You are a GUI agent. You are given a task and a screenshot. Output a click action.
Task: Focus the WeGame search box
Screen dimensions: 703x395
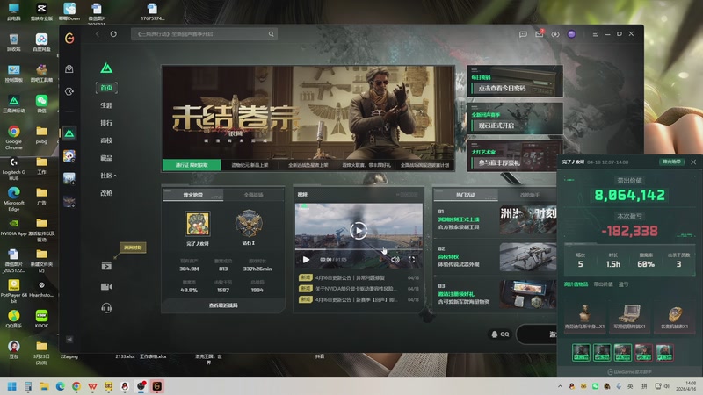tap(204, 34)
